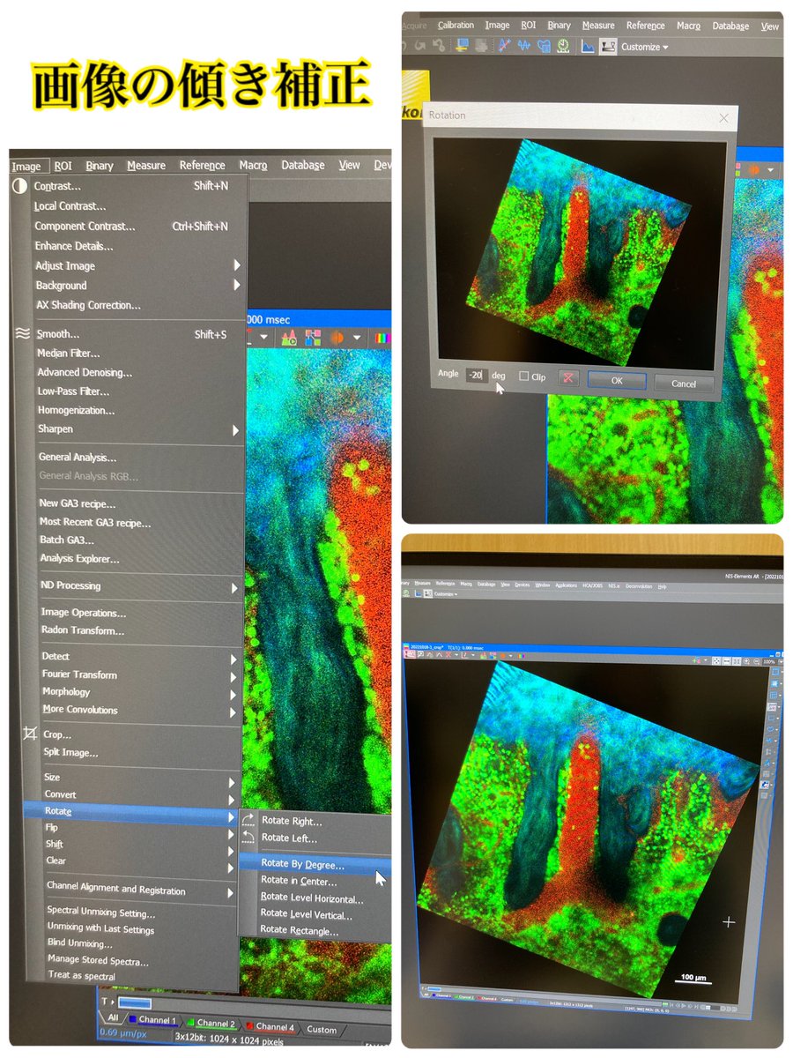Expand the Fourier Transform submenu

pyautogui.click(x=137, y=674)
